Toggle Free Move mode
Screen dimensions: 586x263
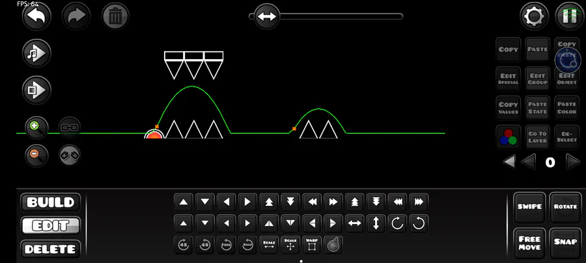click(x=529, y=243)
